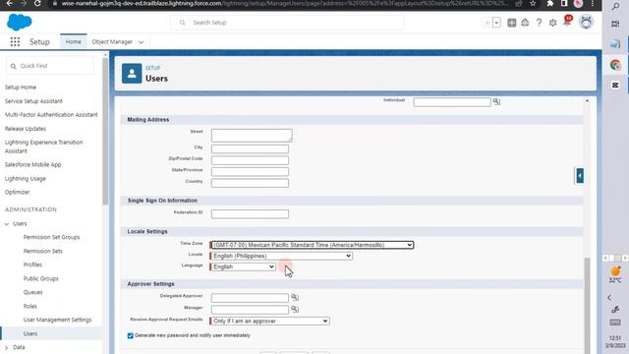Go back in browser history

[x=10, y=4]
